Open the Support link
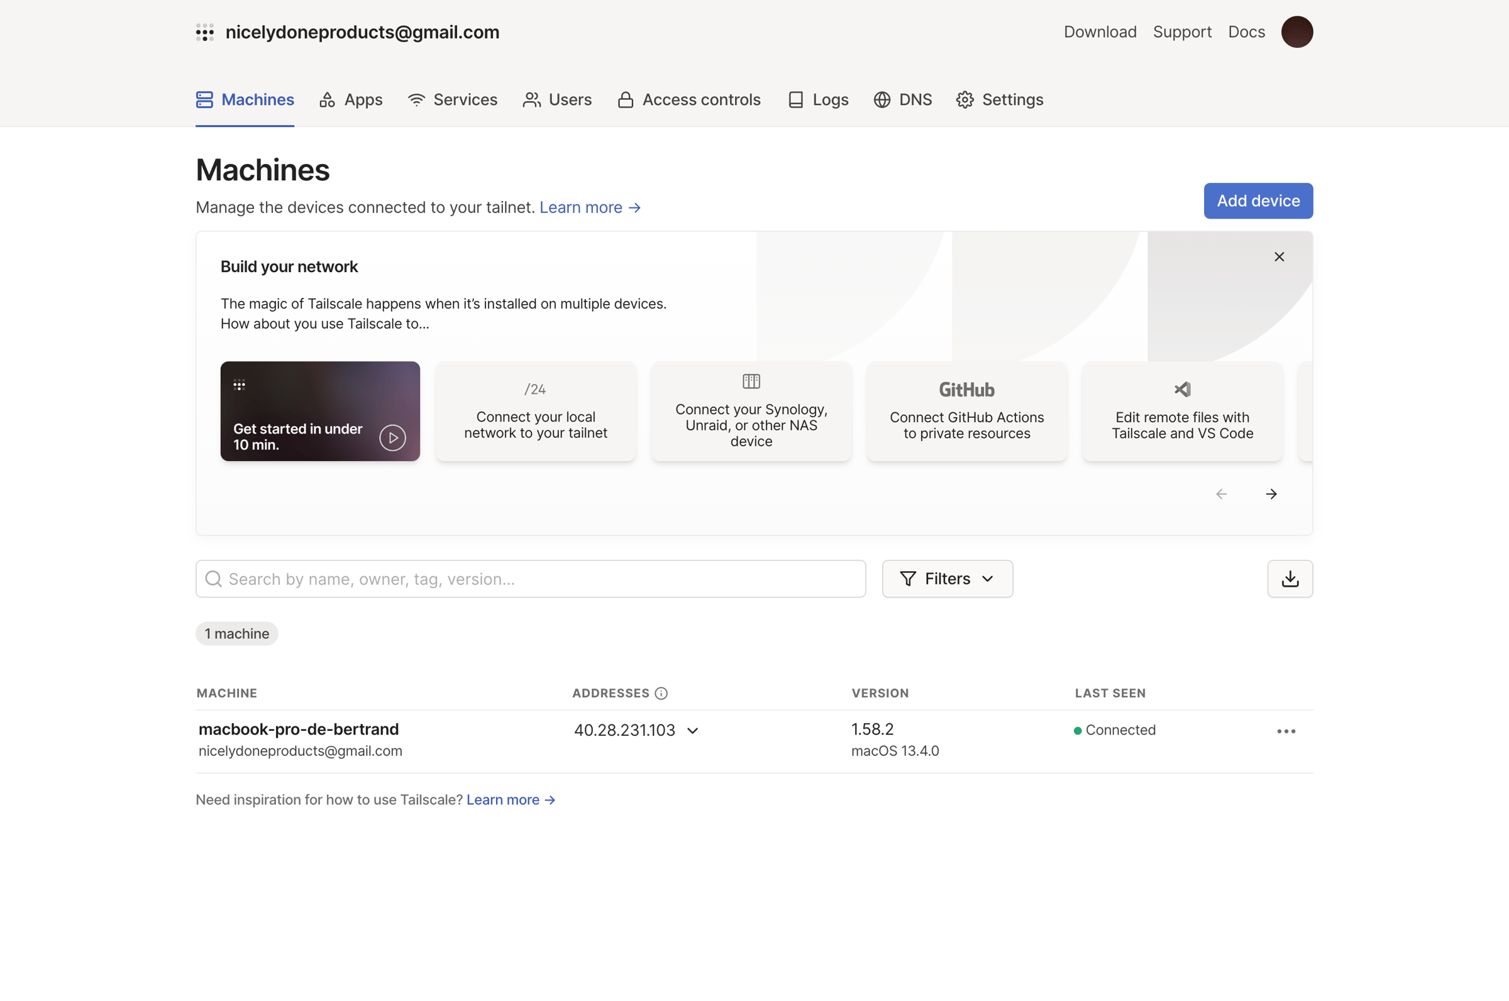1509x1001 pixels. [1182, 32]
